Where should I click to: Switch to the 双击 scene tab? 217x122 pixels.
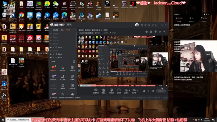(x=62, y=30)
